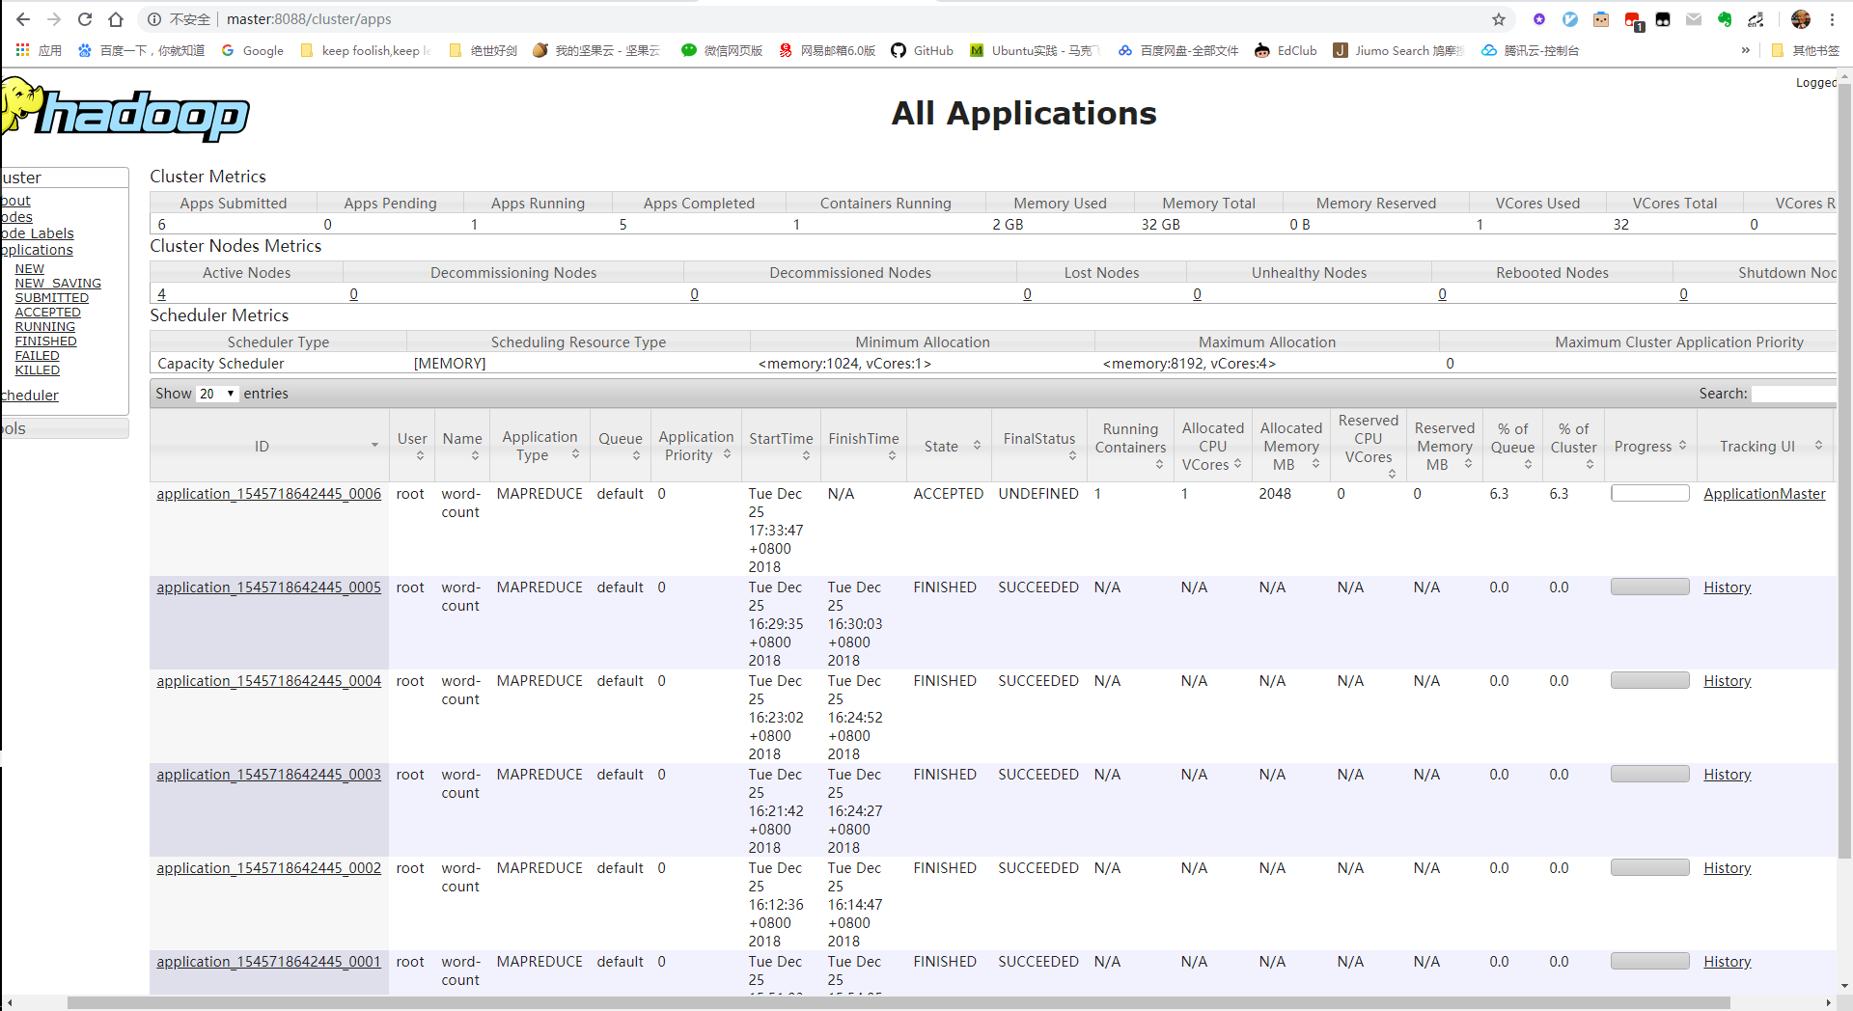Click the Search input field

tap(1793, 394)
